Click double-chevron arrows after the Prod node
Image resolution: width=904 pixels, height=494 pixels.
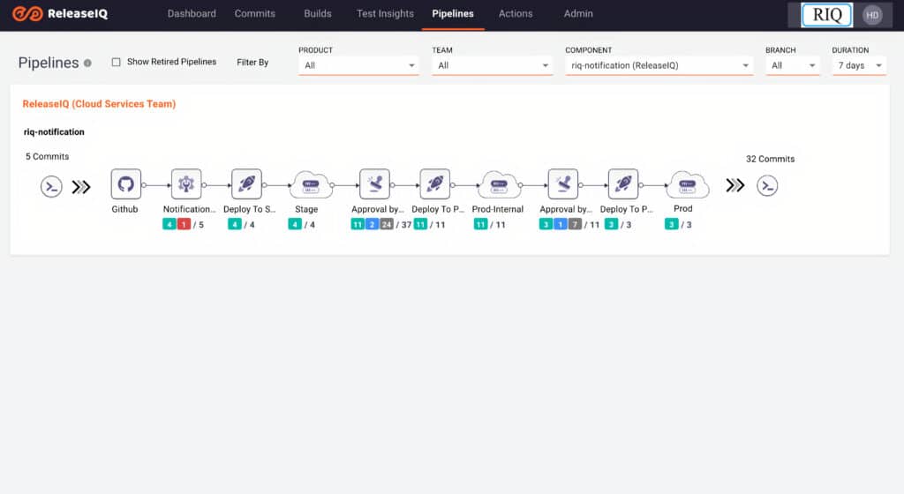tap(735, 185)
